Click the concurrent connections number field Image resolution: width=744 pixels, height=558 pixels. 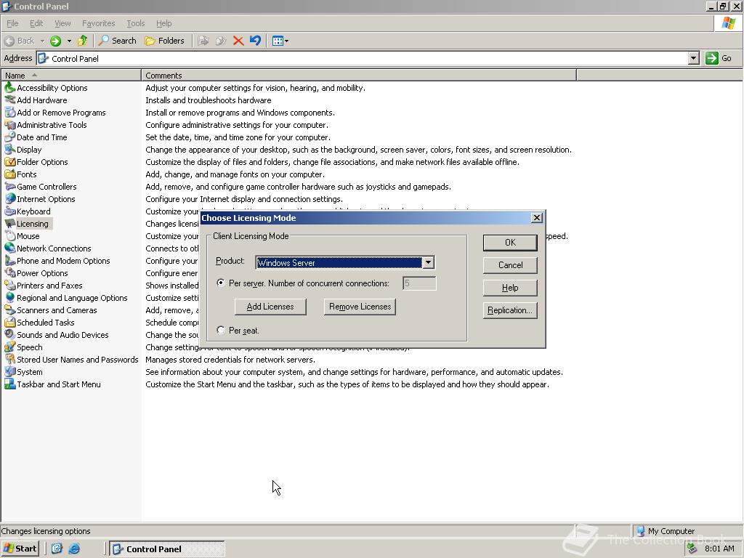419,283
